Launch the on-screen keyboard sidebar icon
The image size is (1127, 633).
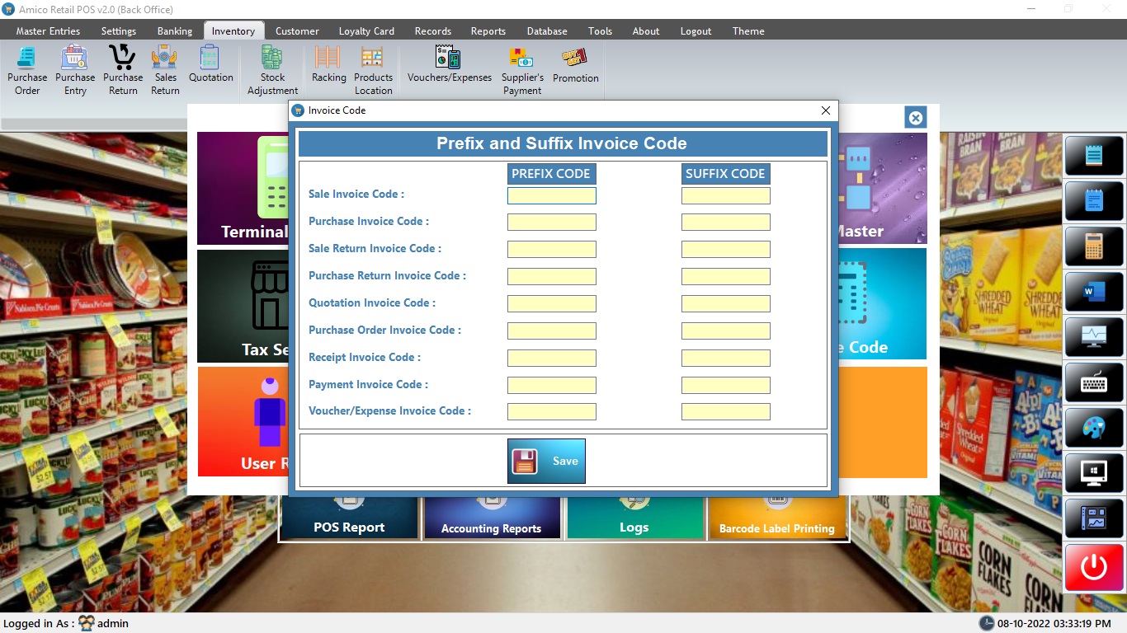pyautogui.click(x=1093, y=382)
